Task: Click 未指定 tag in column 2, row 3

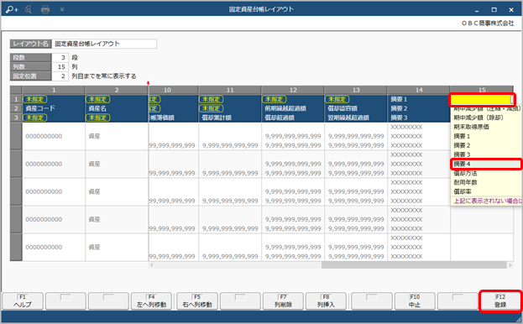Action: pyautogui.click(x=97, y=118)
